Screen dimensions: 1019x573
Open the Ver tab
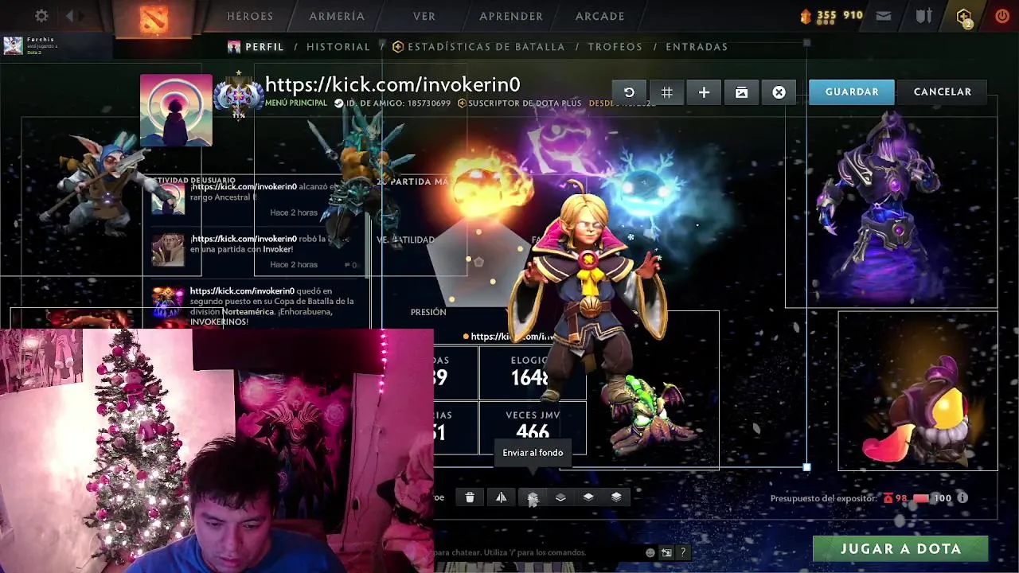pos(424,16)
